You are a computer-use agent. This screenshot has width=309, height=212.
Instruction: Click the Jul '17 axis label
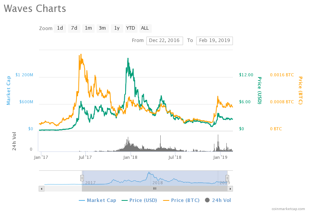pos(85,158)
